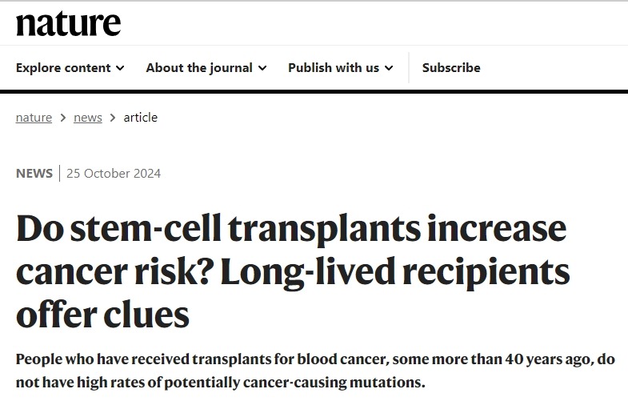Click the first breadcrumb separator arrow
Screen dimensions: 628x401
tap(62, 118)
